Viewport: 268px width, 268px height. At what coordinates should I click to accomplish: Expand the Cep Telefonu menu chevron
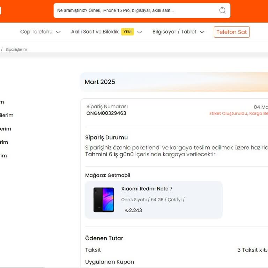coord(58,32)
